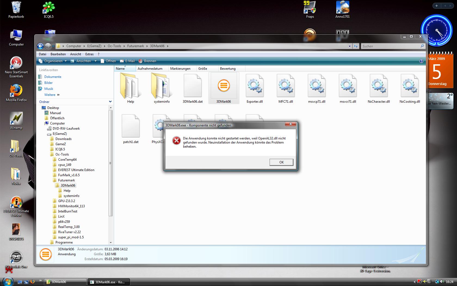The image size is (457, 286).
Task: Select EVEREST Ultimate Edition in folder tree
Action: pos(76,170)
